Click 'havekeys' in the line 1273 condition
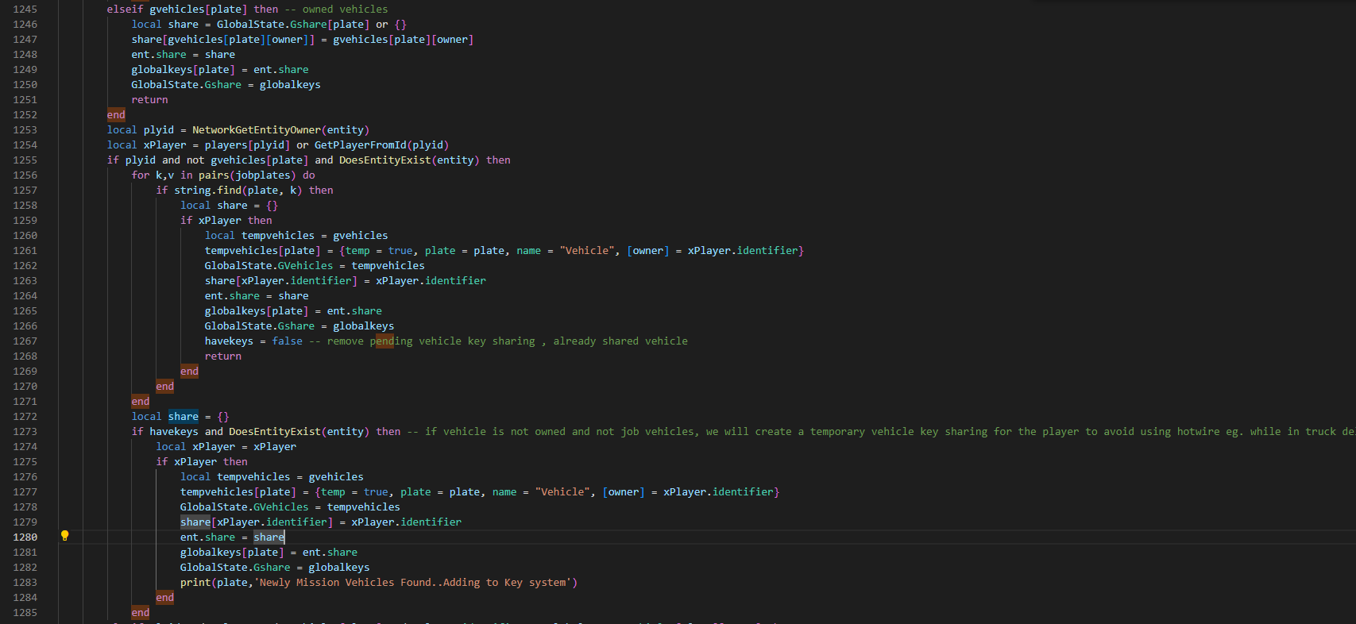The height and width of the screenshot is (624, 1356). click(174, 432)
